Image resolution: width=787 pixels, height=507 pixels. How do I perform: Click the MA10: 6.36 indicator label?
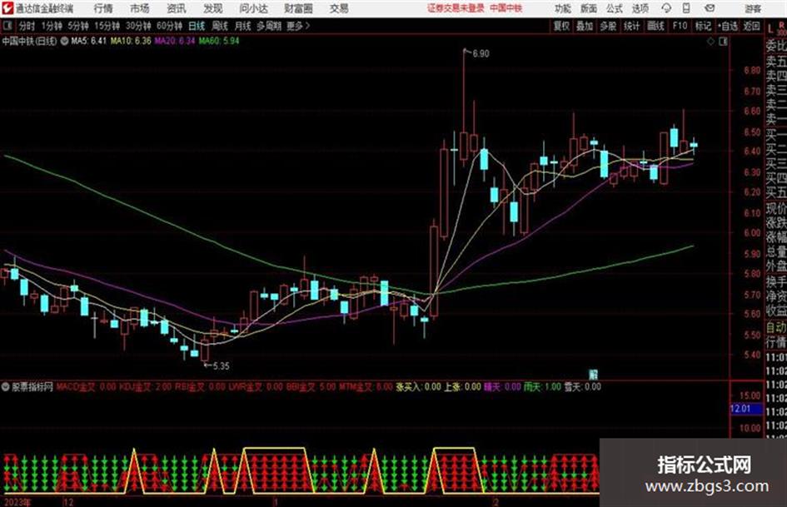click(x=131, y=41)
